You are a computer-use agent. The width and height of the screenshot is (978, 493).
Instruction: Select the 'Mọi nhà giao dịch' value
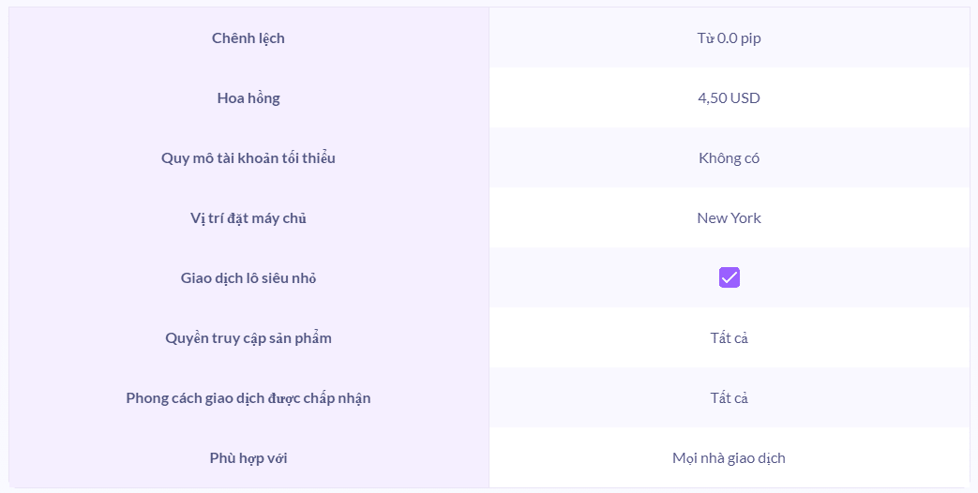(x=729, y=458)
